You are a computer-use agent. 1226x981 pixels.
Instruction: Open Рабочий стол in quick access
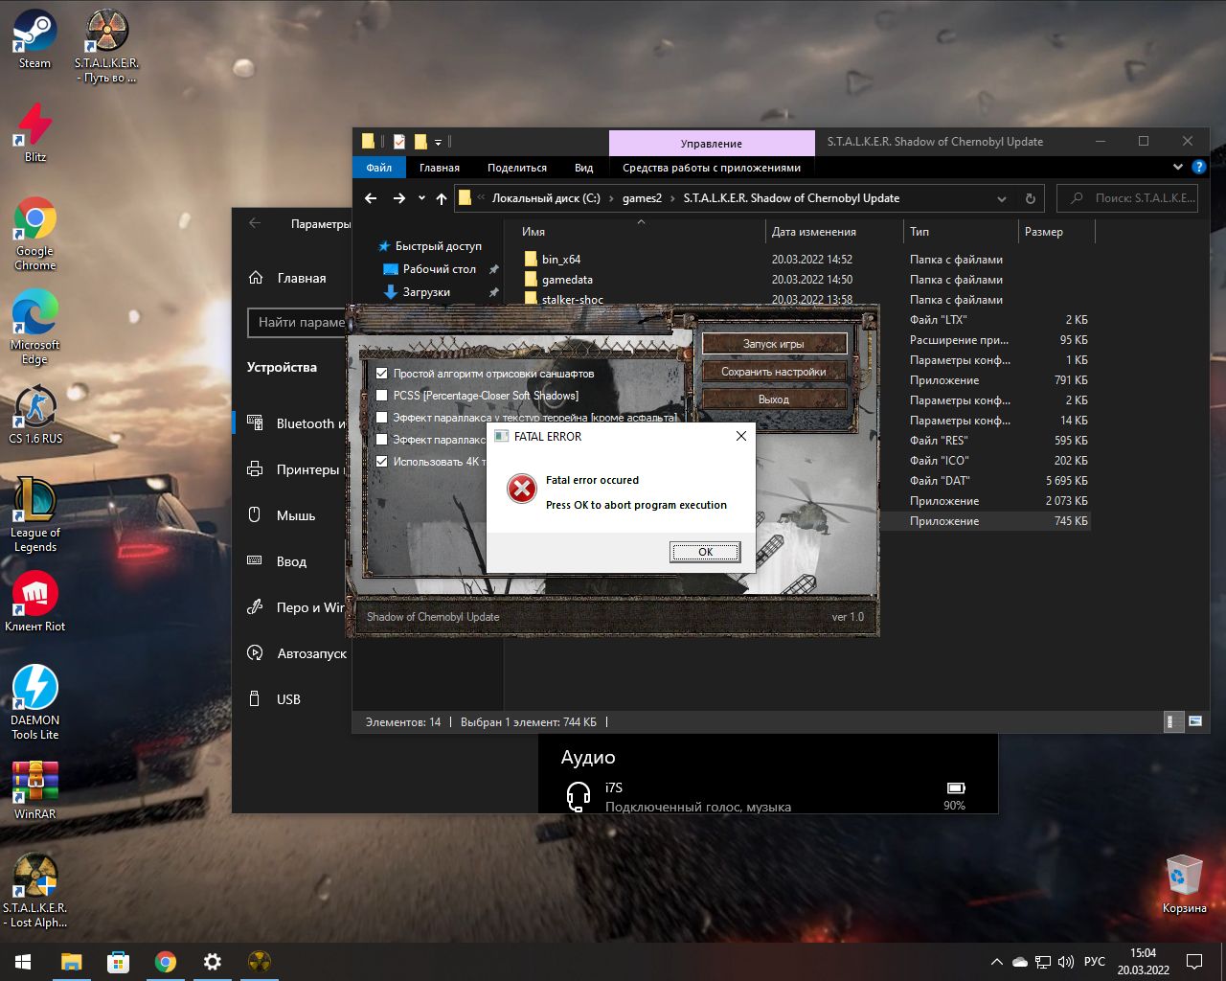439,269
